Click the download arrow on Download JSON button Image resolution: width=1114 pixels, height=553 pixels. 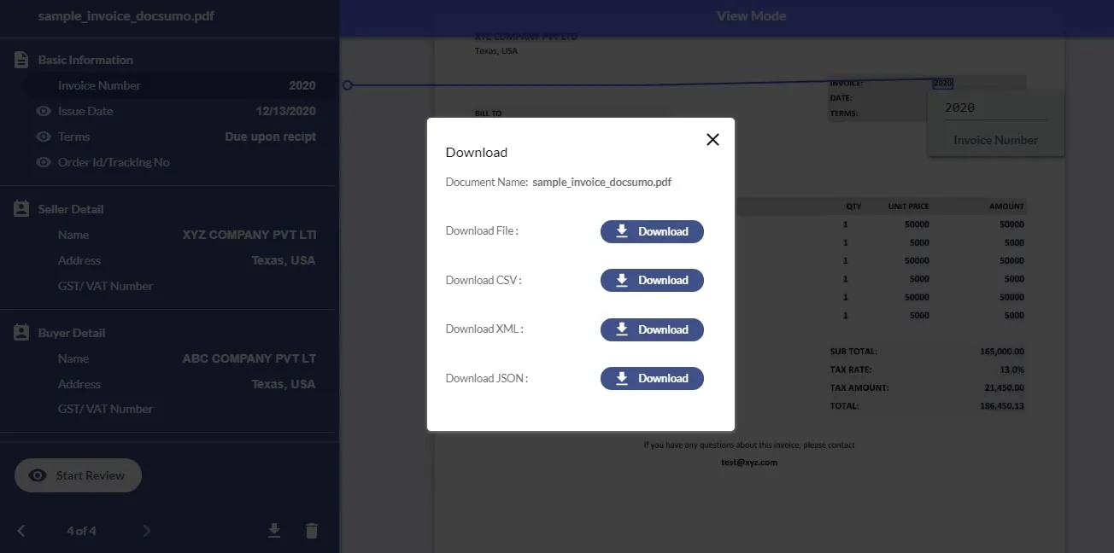click(624, 378)
